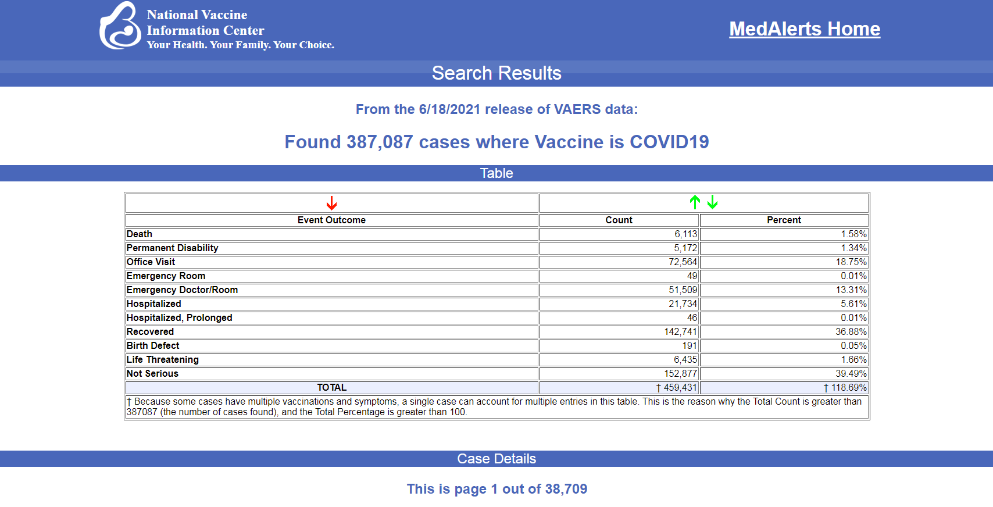Viewport: 993px width, 507px height.
Task: Select the Emergency Doctor/Room row label
Action: coord(182,290)
